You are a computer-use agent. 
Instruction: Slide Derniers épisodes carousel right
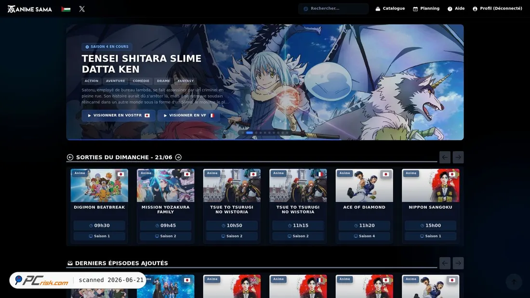(x=458, y=263)
